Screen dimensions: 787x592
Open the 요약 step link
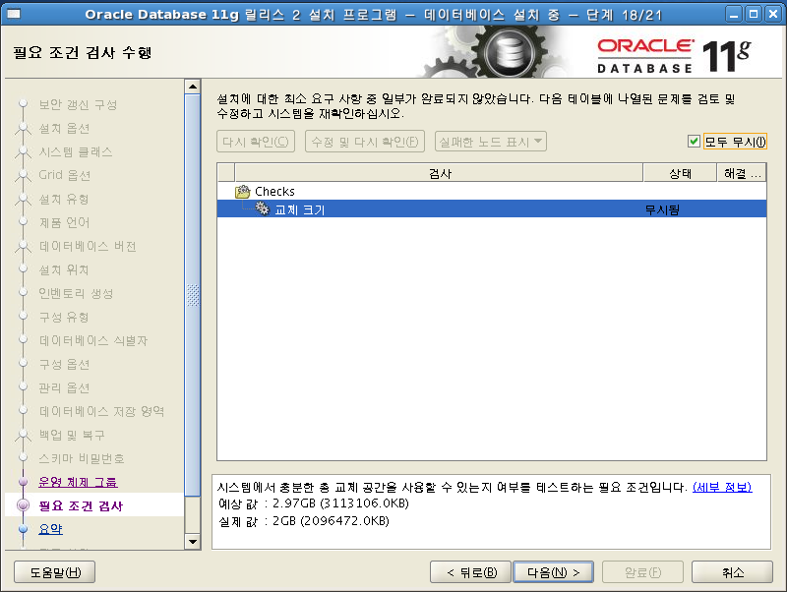[x=51, y=529]
